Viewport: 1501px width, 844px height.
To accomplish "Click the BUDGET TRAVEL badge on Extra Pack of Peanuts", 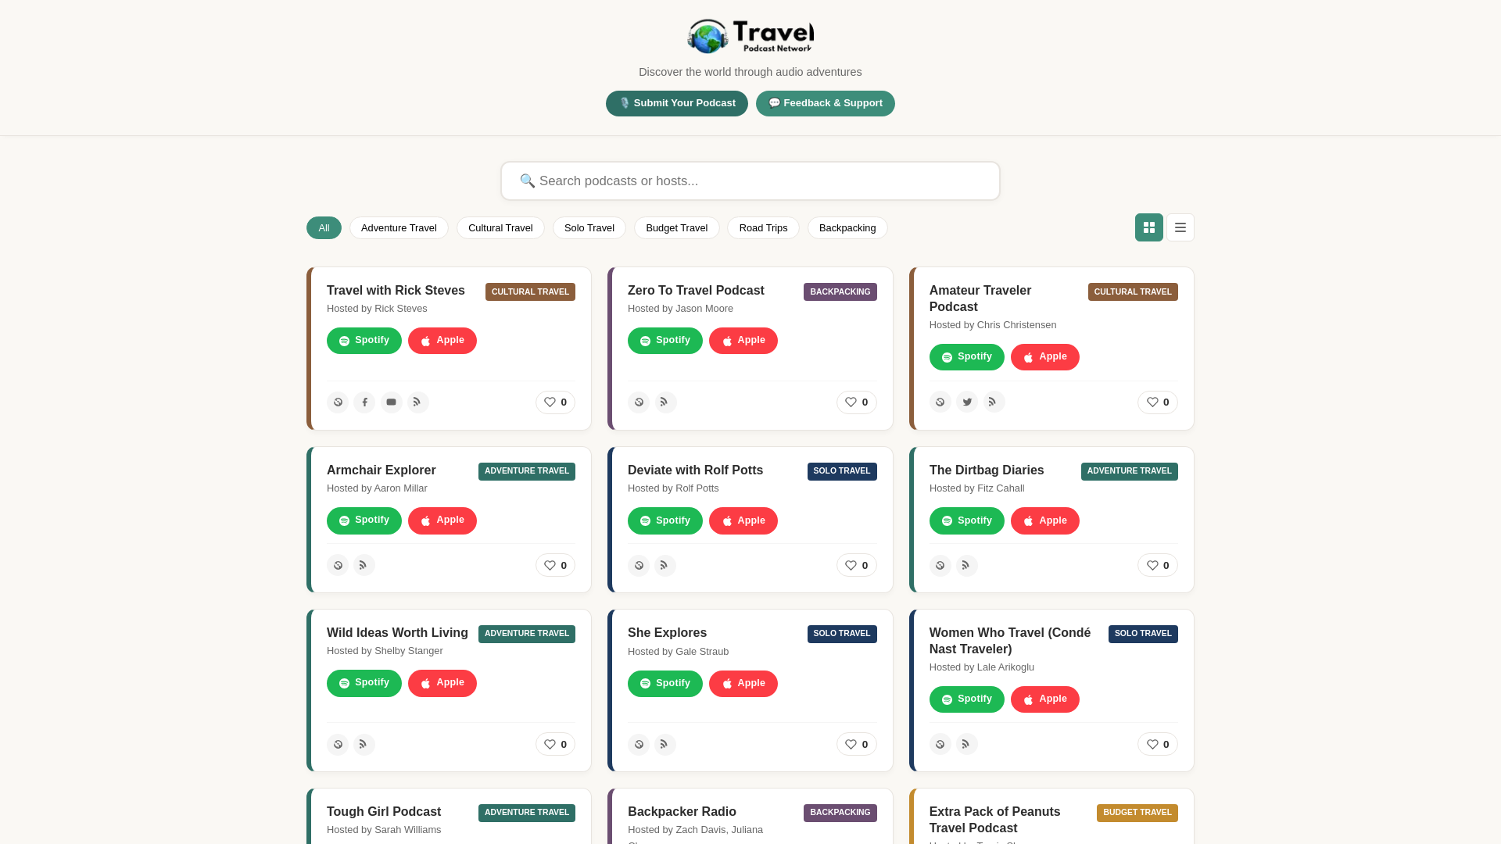I will (x=1137, y=813).
